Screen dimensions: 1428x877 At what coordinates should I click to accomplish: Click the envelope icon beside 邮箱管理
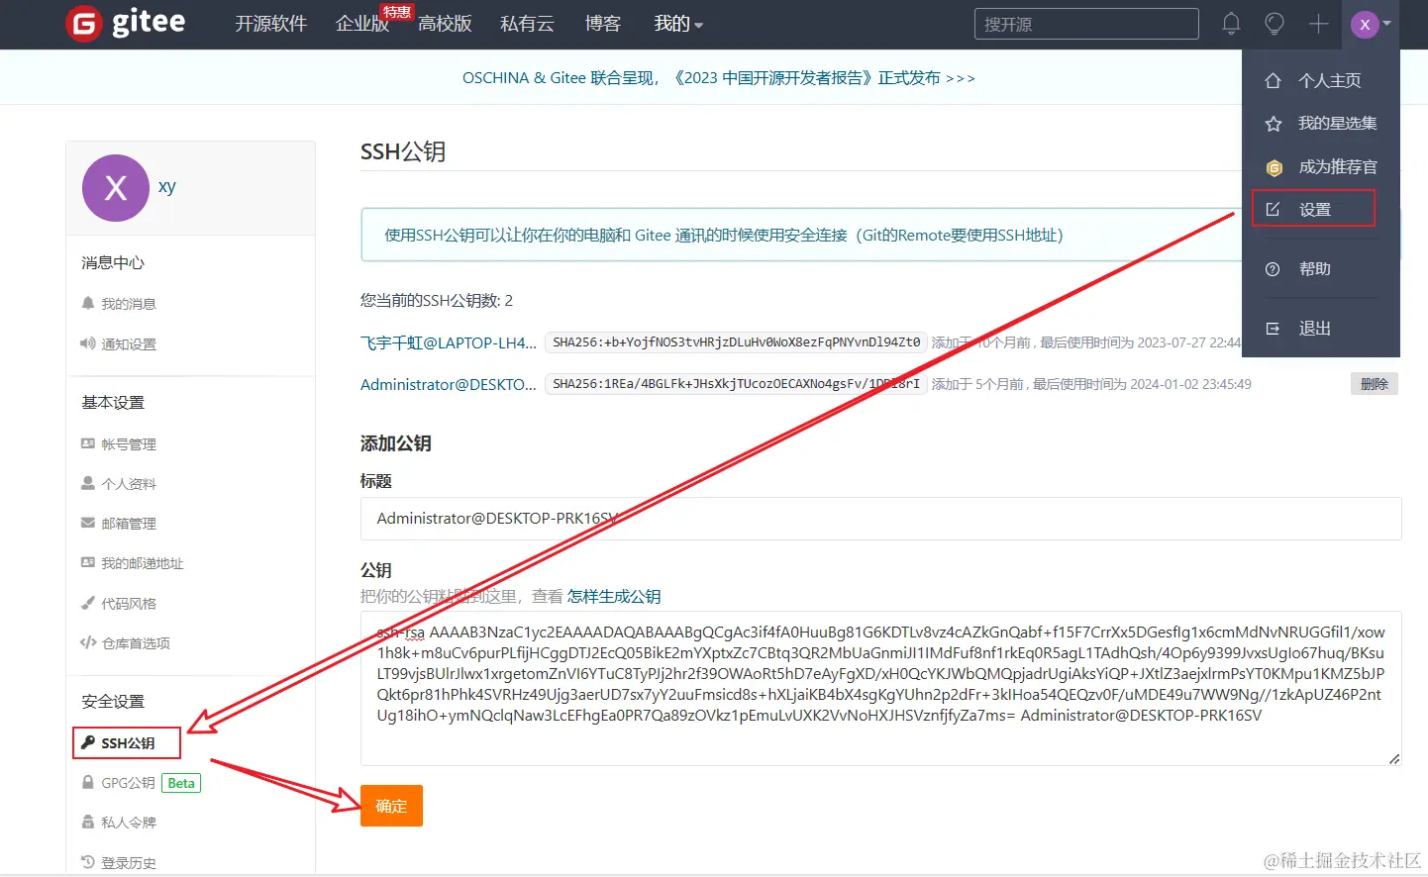coord(88,523)
